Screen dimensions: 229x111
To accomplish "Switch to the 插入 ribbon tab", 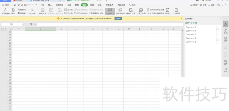I will (50, 5).
